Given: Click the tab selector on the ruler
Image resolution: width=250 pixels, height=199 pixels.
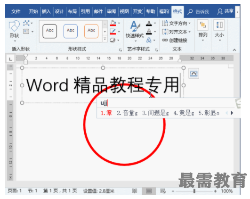Looking at the screenshot, I should (10, 59).
